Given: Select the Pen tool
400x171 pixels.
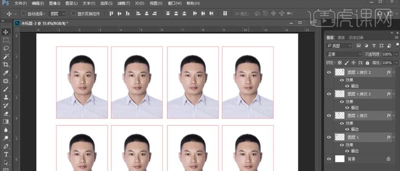Looking at the screenshot, I should click(x=6, y=146).
